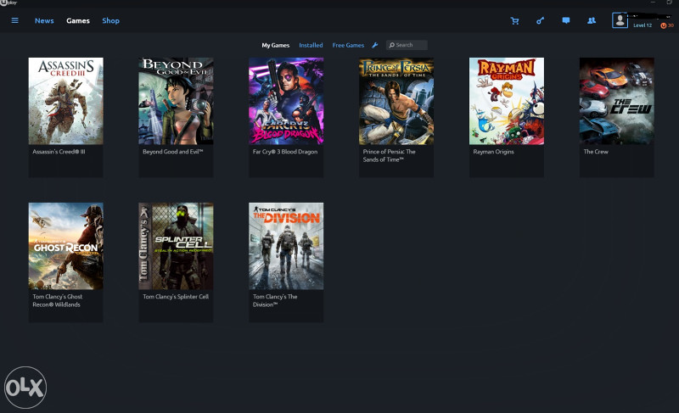Open the chat messages icon

565,20
